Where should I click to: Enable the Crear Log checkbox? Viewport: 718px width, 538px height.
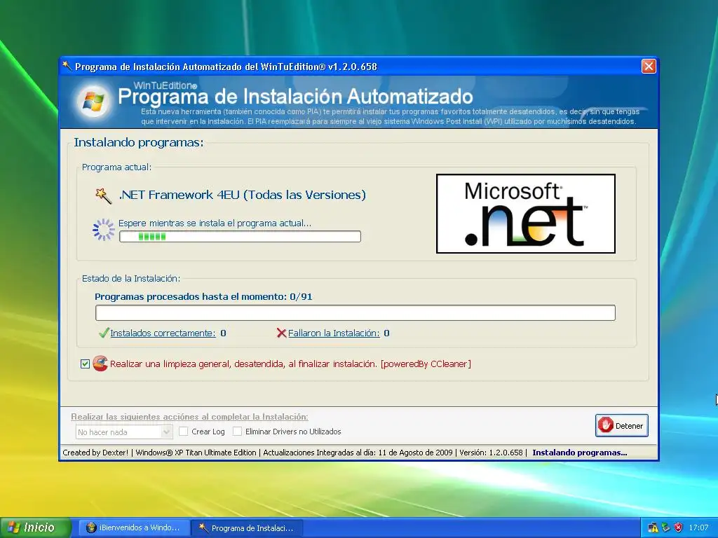pos(184,432)
